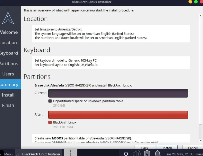Click the clock showing Tue 24 May, 21:38

point(179,154)
